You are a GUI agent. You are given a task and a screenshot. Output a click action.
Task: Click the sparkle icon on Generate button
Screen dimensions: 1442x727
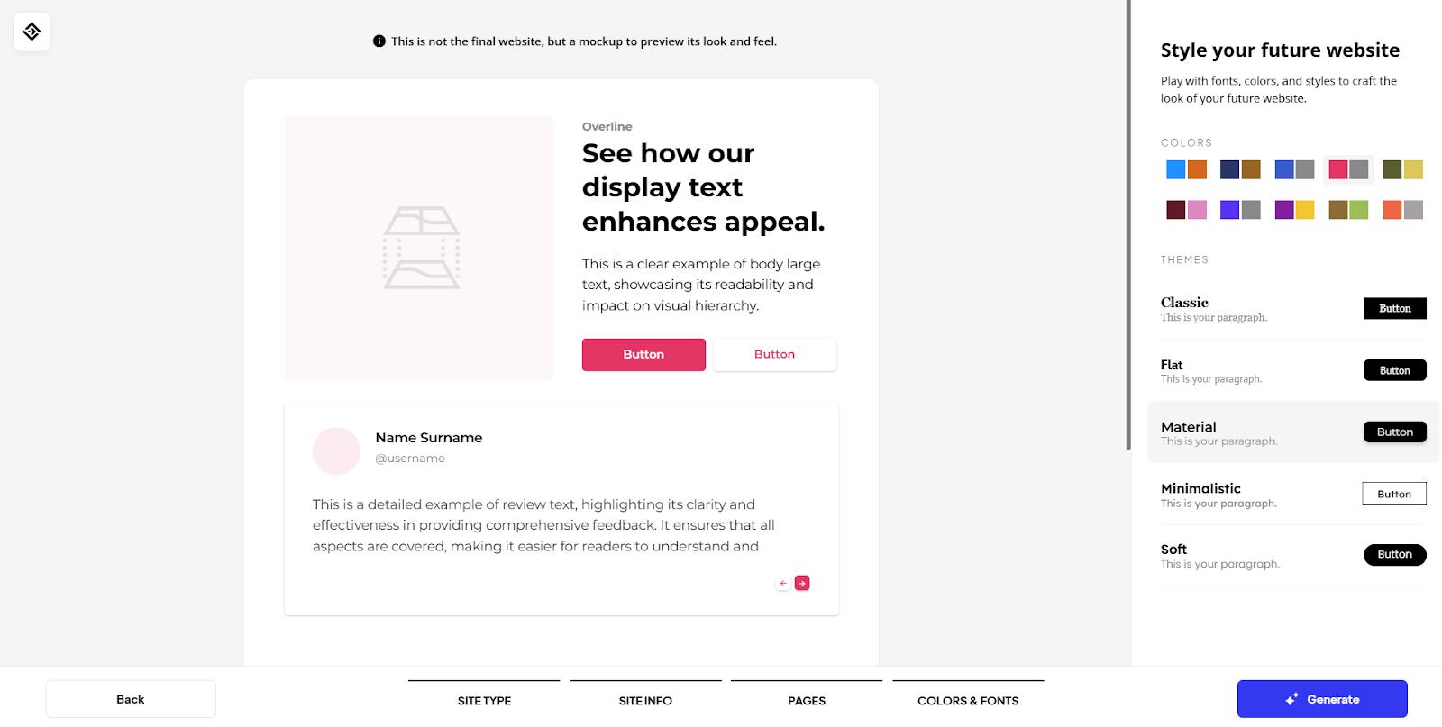pos(1291,699)
